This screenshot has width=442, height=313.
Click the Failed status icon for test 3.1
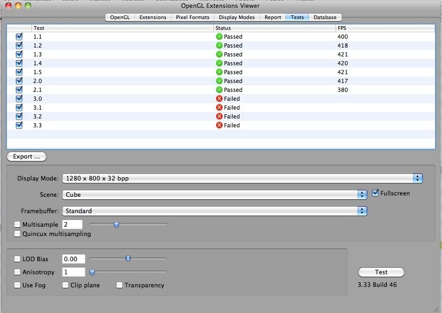point(218,107)
